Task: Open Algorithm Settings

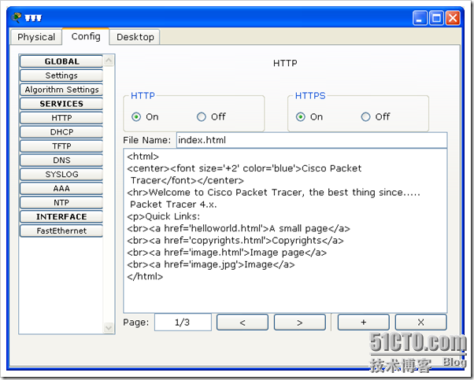Action: coord(61,90)
